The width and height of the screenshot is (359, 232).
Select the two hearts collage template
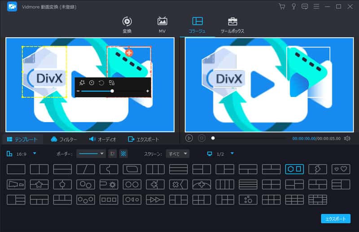[x=341, y=169]
